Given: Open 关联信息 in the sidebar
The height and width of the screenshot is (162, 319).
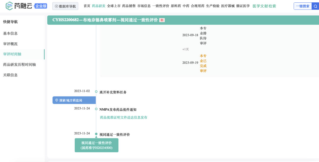Looking at the screenshot, I should tap(10, 75).
